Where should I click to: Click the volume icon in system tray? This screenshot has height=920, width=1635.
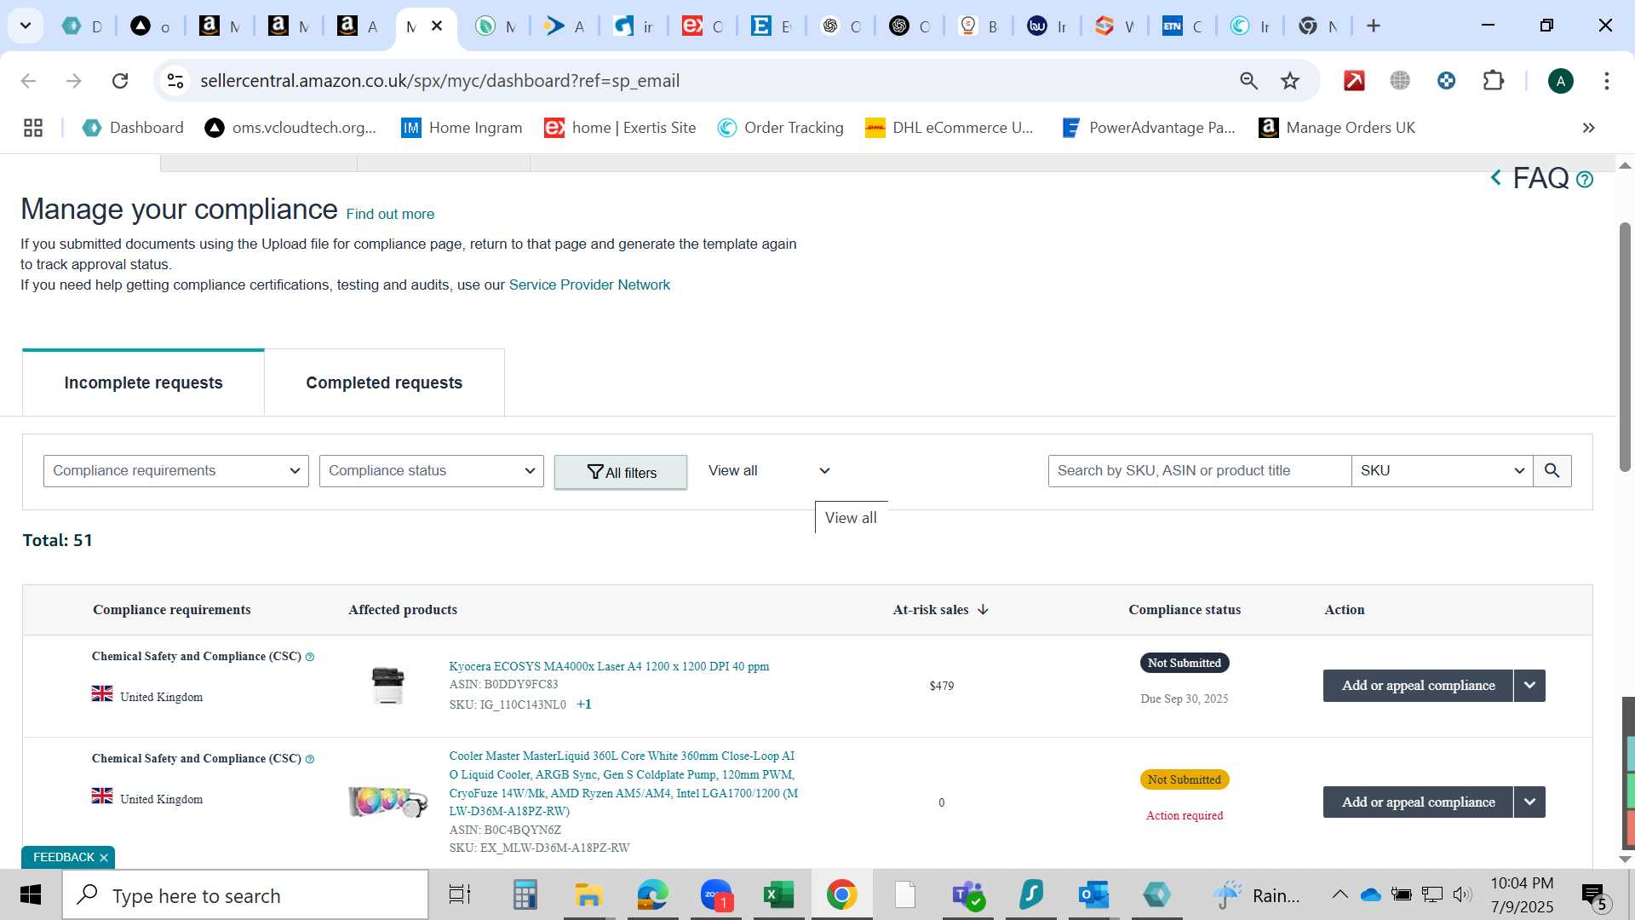(x=1462, y=894)
